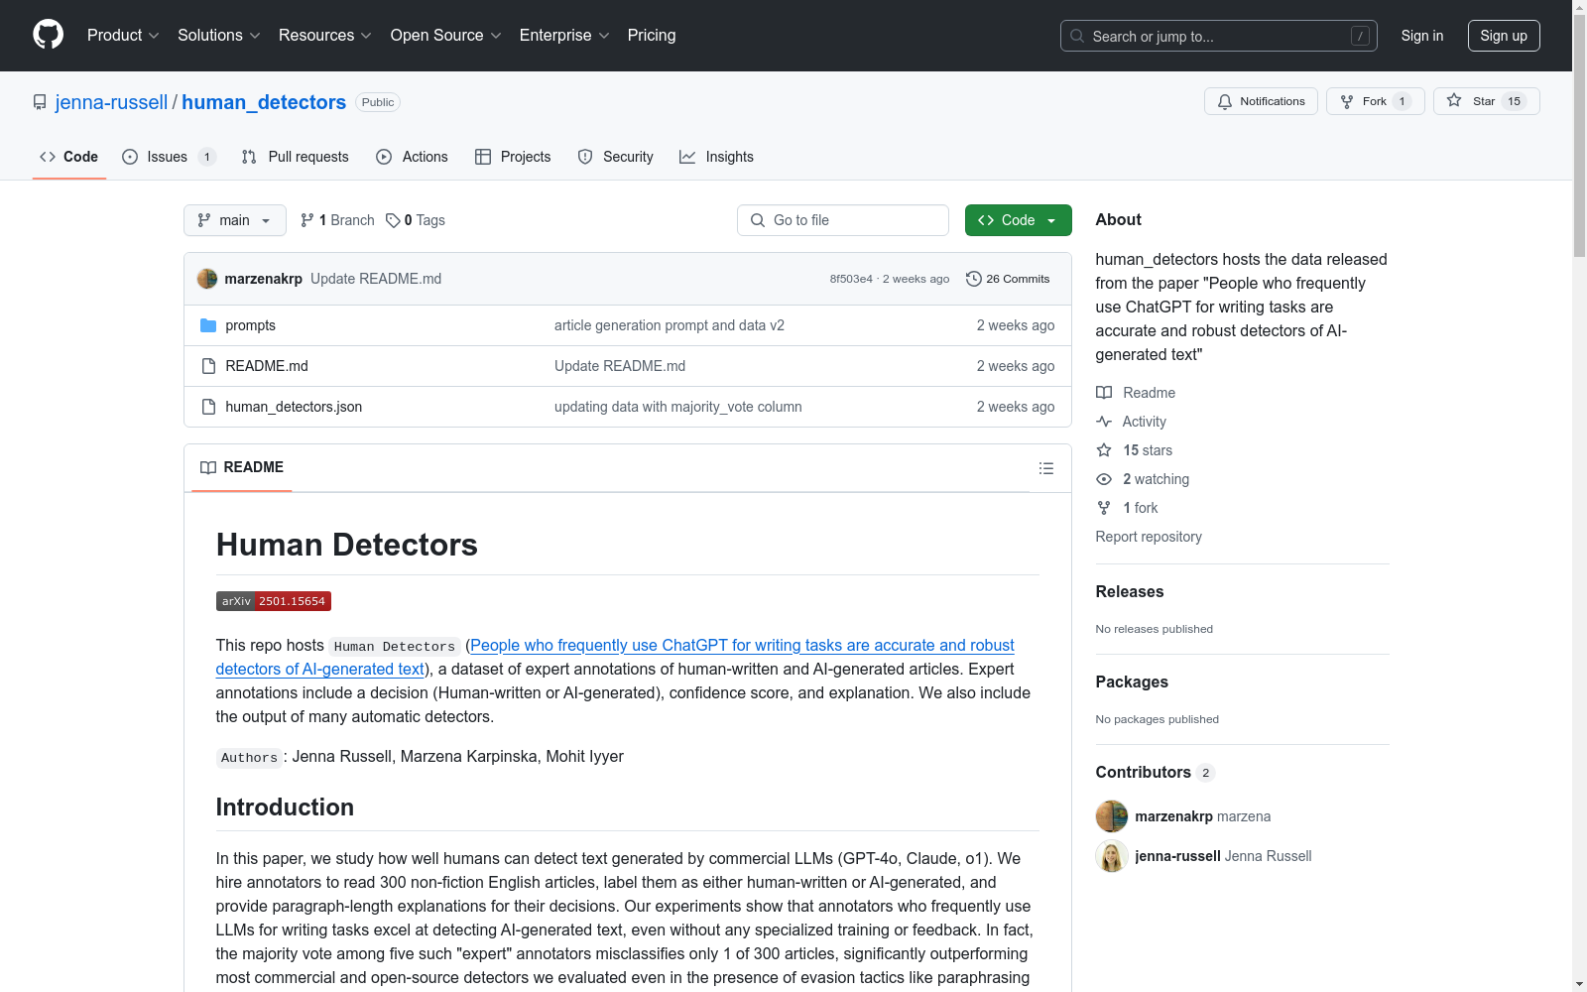Screen dimensions: 1587x992
Task: Click the Notifications button
Action: [x=1261, y=101]
